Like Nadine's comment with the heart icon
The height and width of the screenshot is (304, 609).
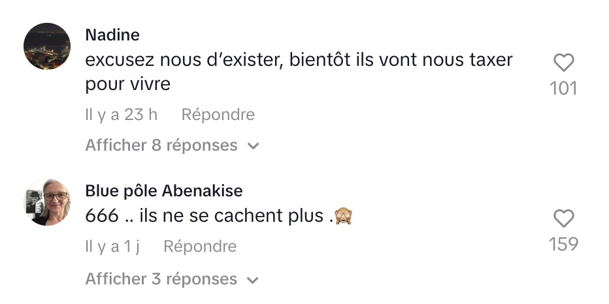click(563, 63)
